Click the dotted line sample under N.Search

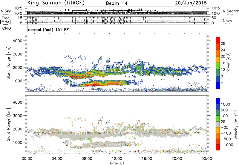[x=231, y=14]
